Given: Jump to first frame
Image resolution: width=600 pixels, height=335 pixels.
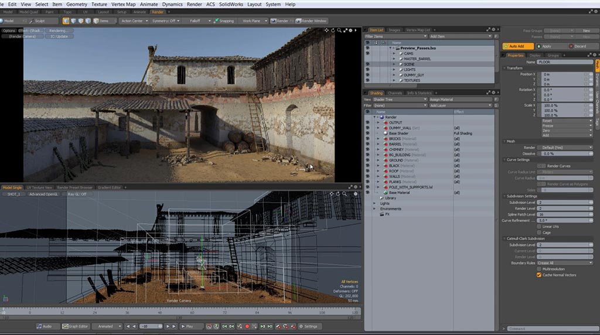Looking at the screenshot, I should click(x=128, y=326).
